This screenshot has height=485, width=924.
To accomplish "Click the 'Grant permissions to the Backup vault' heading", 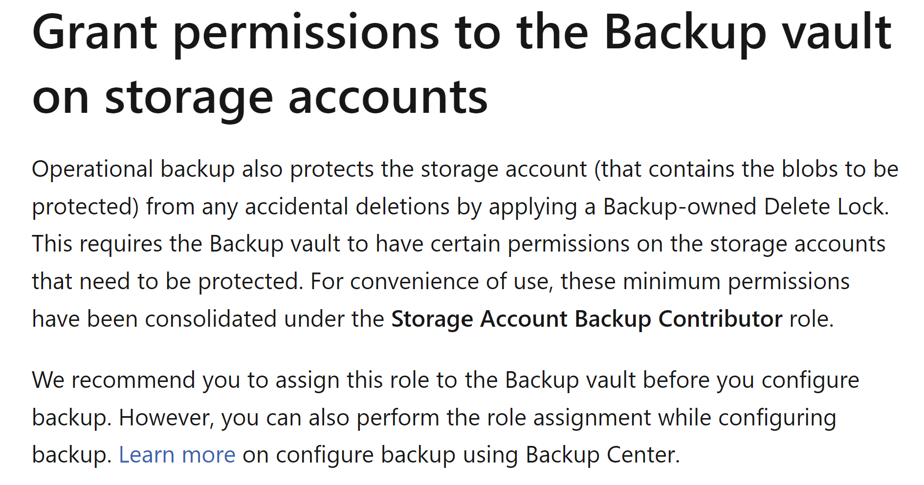I will coord(462,33).
